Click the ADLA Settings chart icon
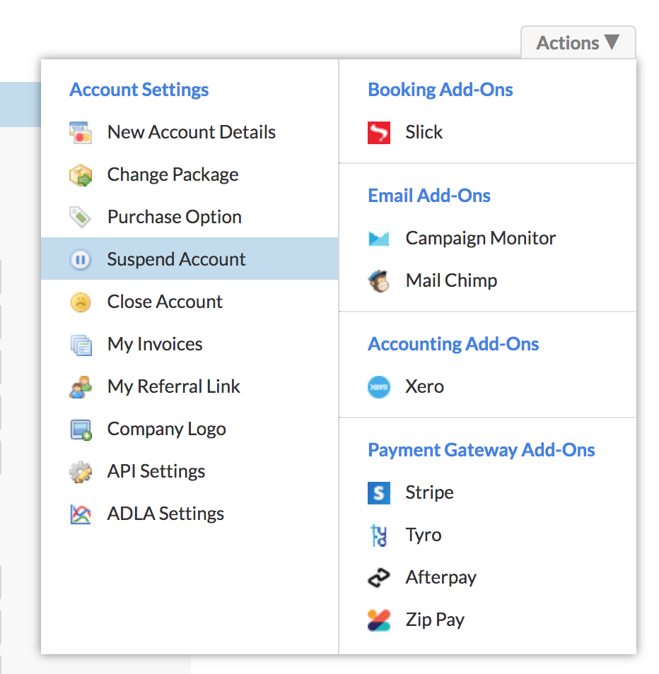 81,514
